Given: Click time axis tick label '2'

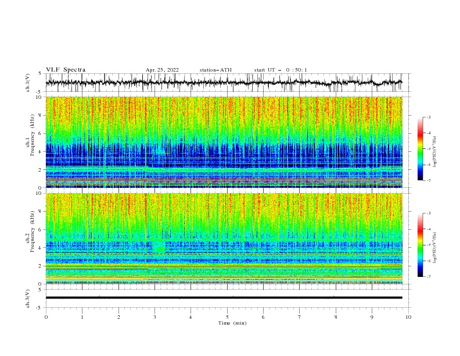Looking at the screenshot, I should (118, 317).
